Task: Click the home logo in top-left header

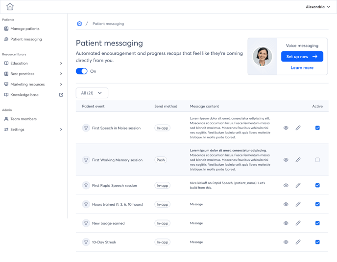Action: point(10,7)
